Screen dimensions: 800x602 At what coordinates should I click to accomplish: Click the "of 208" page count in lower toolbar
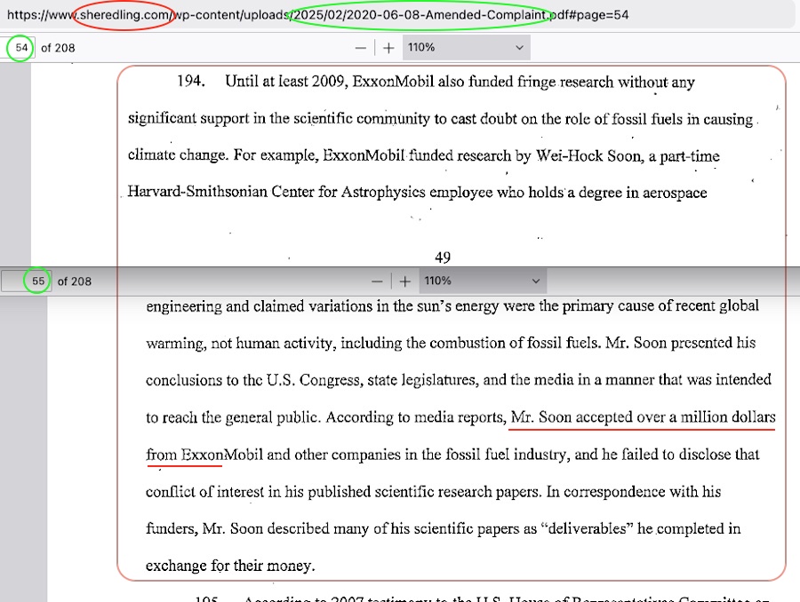75,281
